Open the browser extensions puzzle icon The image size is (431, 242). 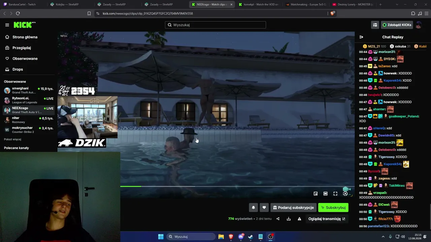413,13
